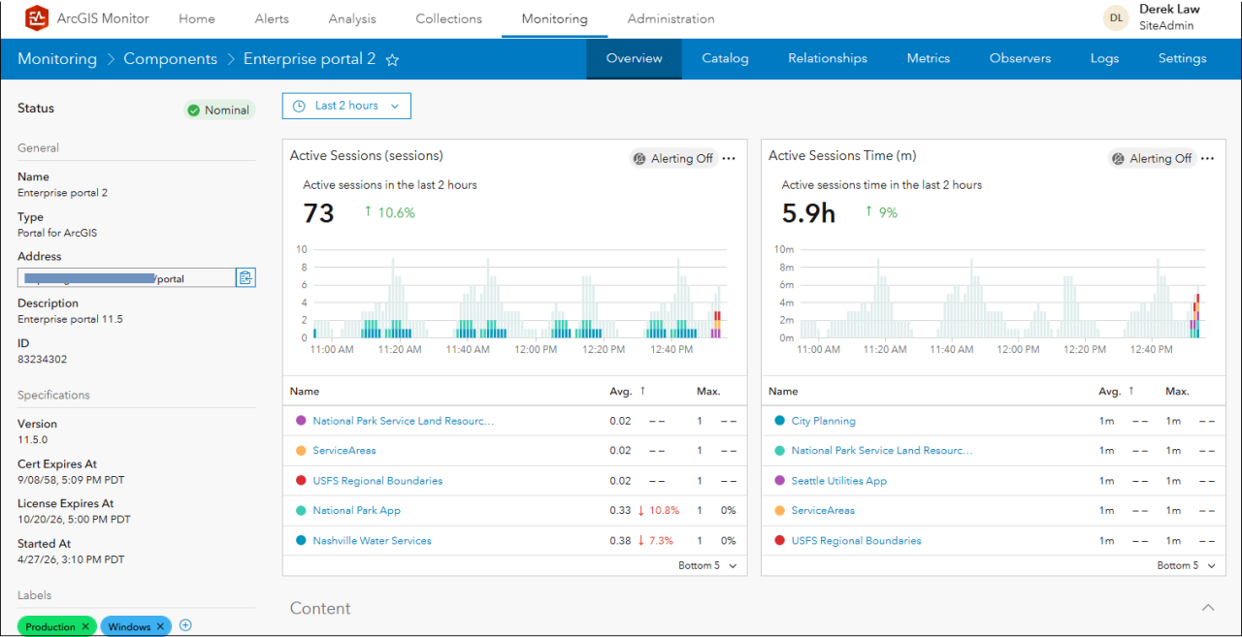1242x637 pixels.
Task: Open ServiceAreas link in Active Sessions table
Action: click(x=344, y=451)
